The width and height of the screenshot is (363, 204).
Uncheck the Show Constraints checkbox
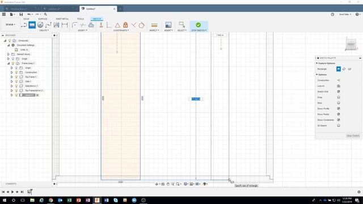(339, 120)
